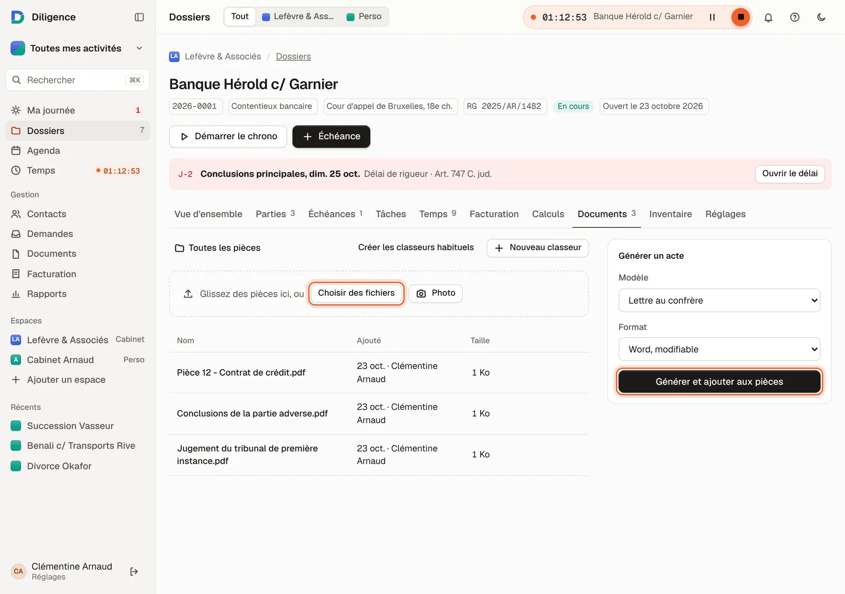Viewport: 845px width, 594px height.
Task: Filter dossiers by Tout
Action: (x=240, y=16)
